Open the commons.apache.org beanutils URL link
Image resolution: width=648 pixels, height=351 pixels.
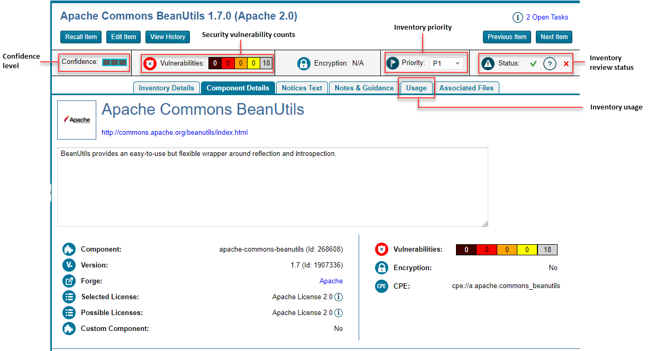coord(175,133)
